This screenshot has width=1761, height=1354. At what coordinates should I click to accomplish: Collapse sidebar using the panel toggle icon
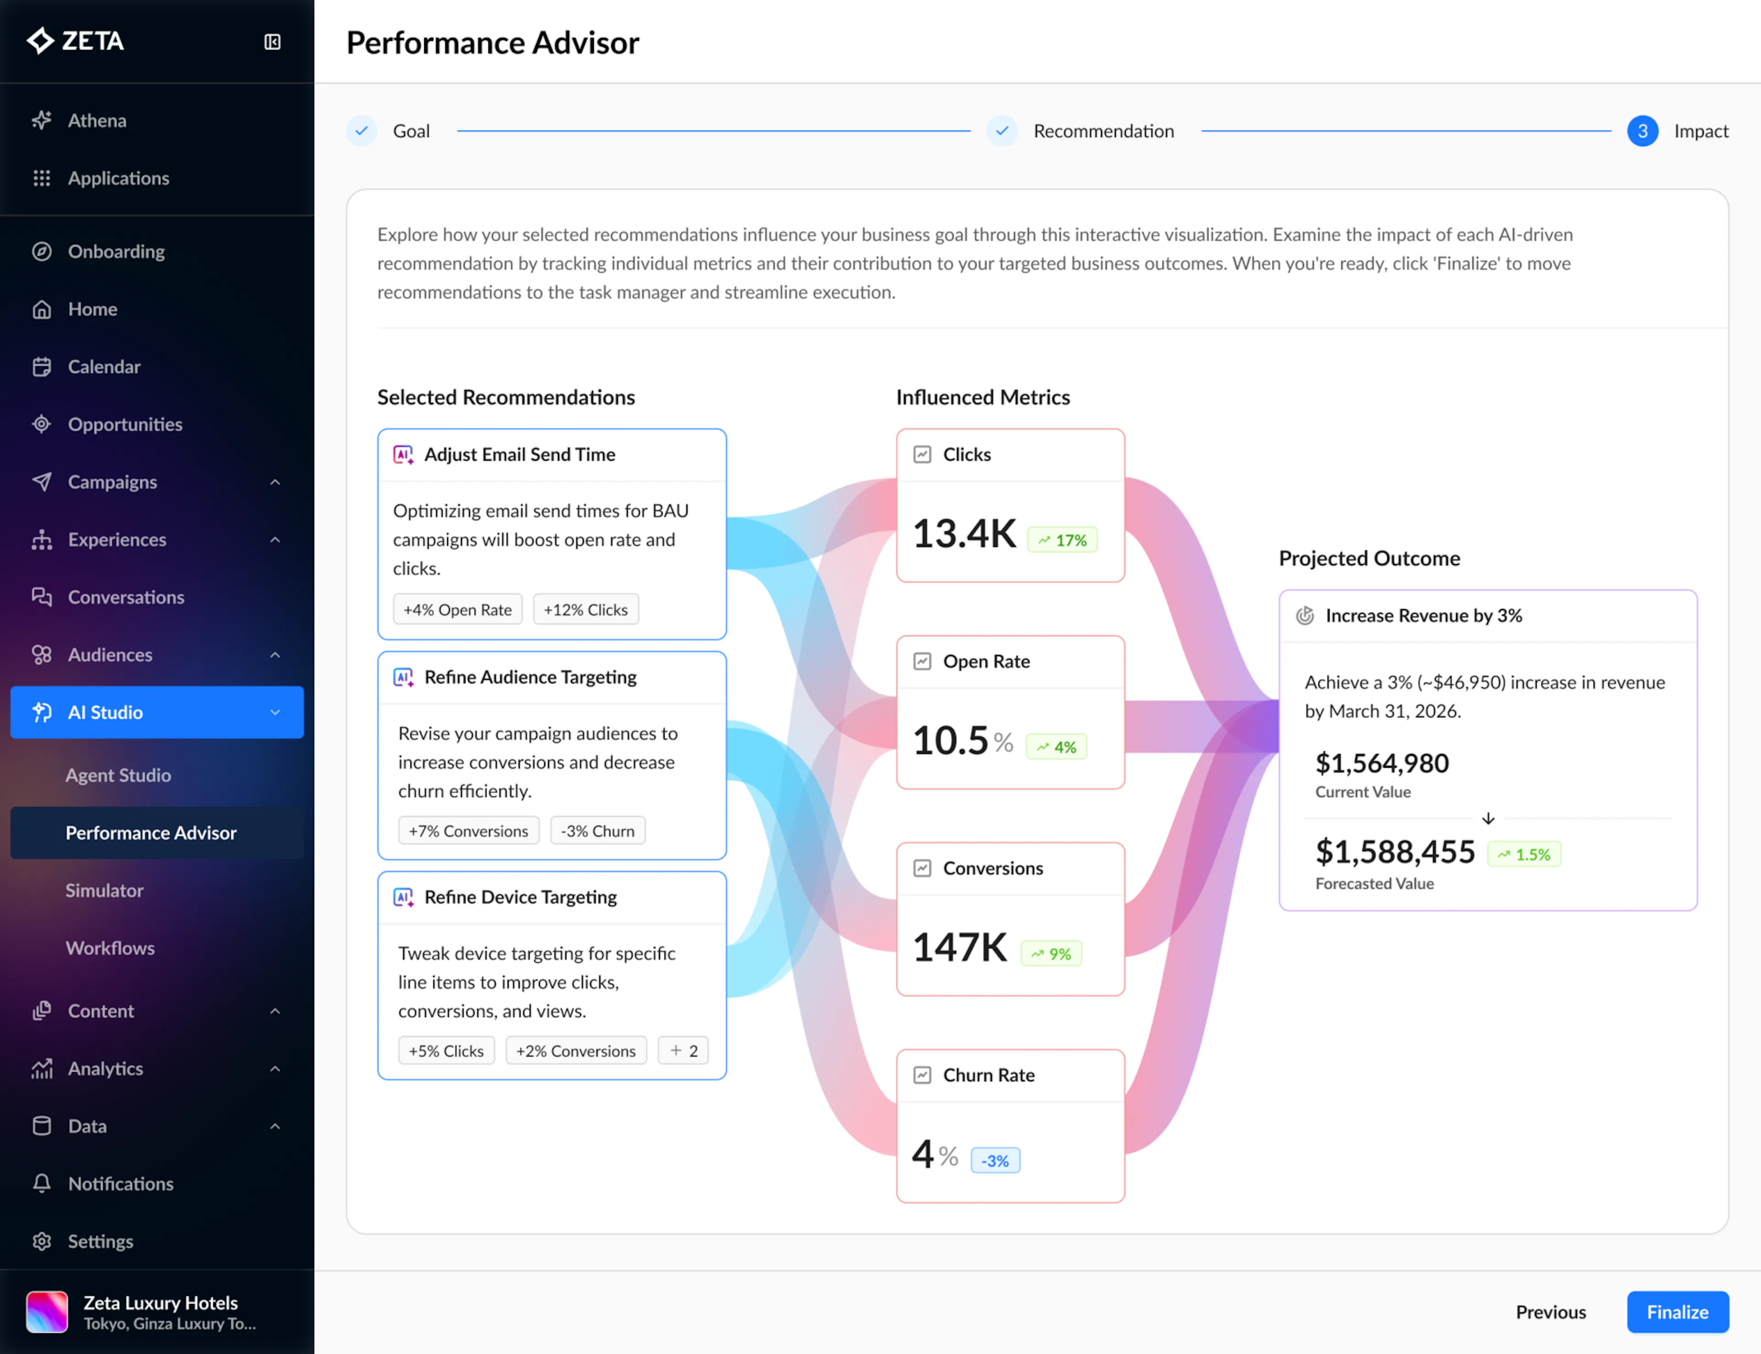click(272, 42)
